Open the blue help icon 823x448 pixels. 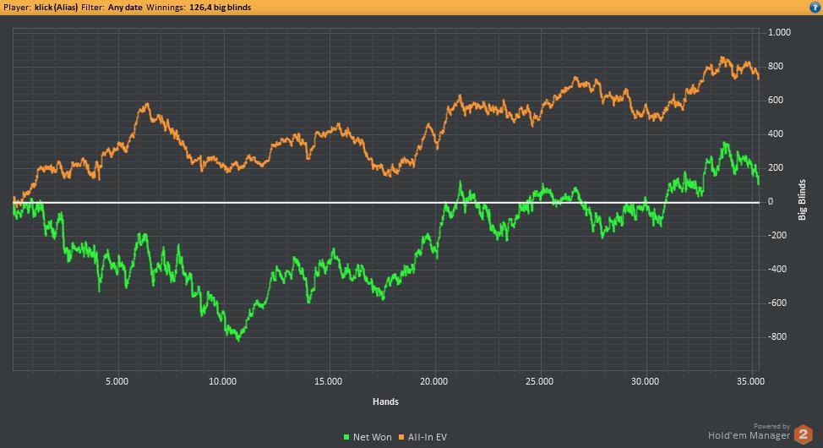tap(815, 8)
